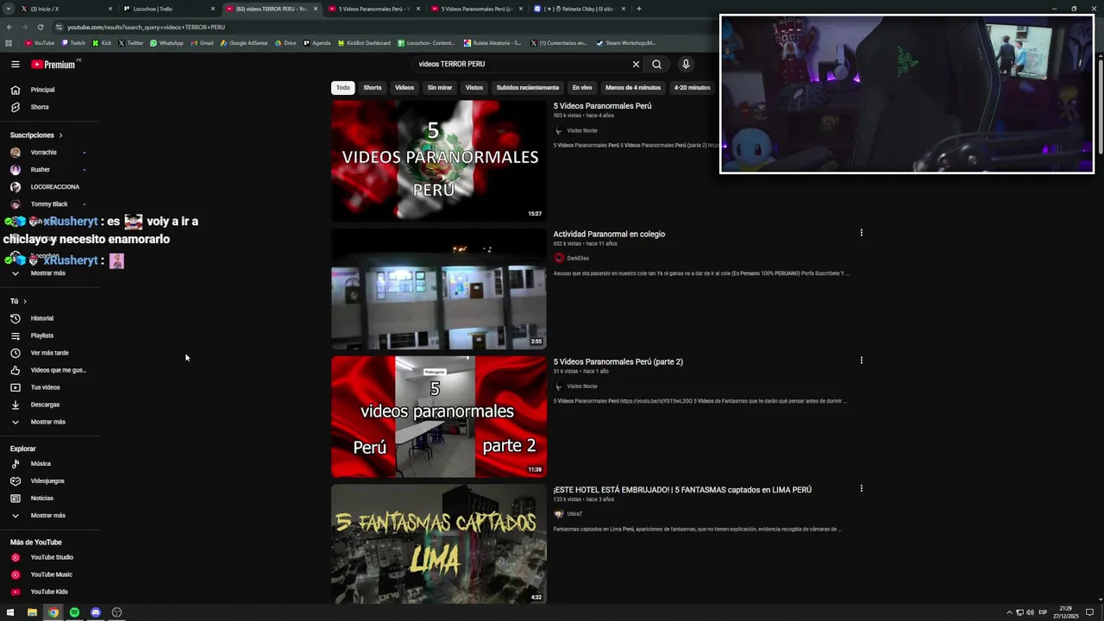
Task: Open title ¡ESTE HOTEL ESTÁ EMBRUJADO!
Action: coord(682,490)
